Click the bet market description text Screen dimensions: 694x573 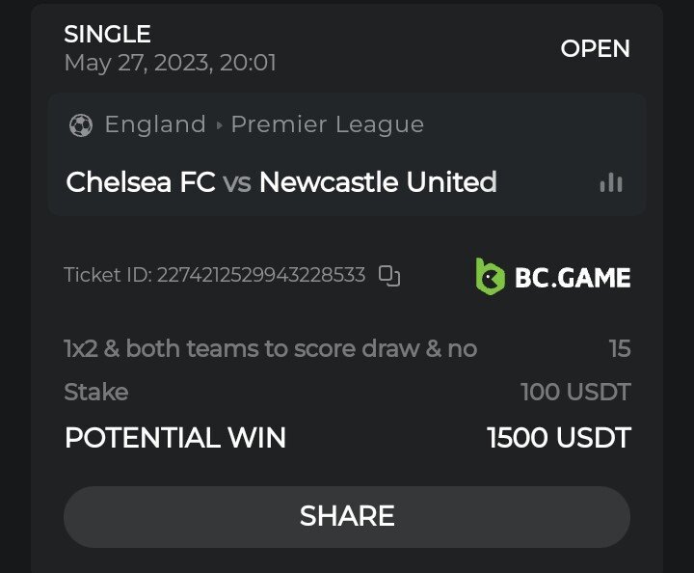[270, 348]
